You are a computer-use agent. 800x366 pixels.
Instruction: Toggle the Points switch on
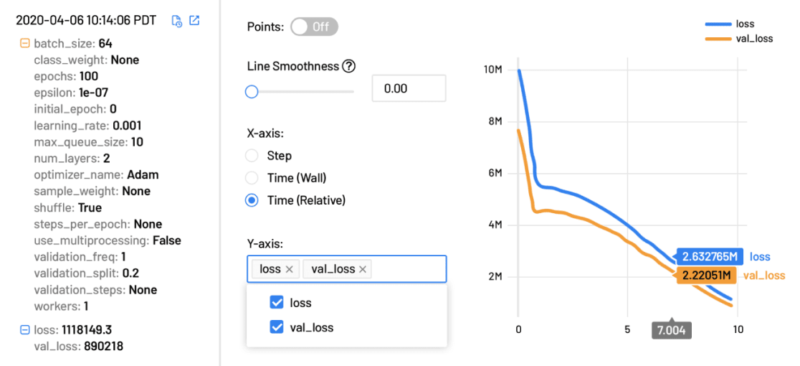coord(315,27)
